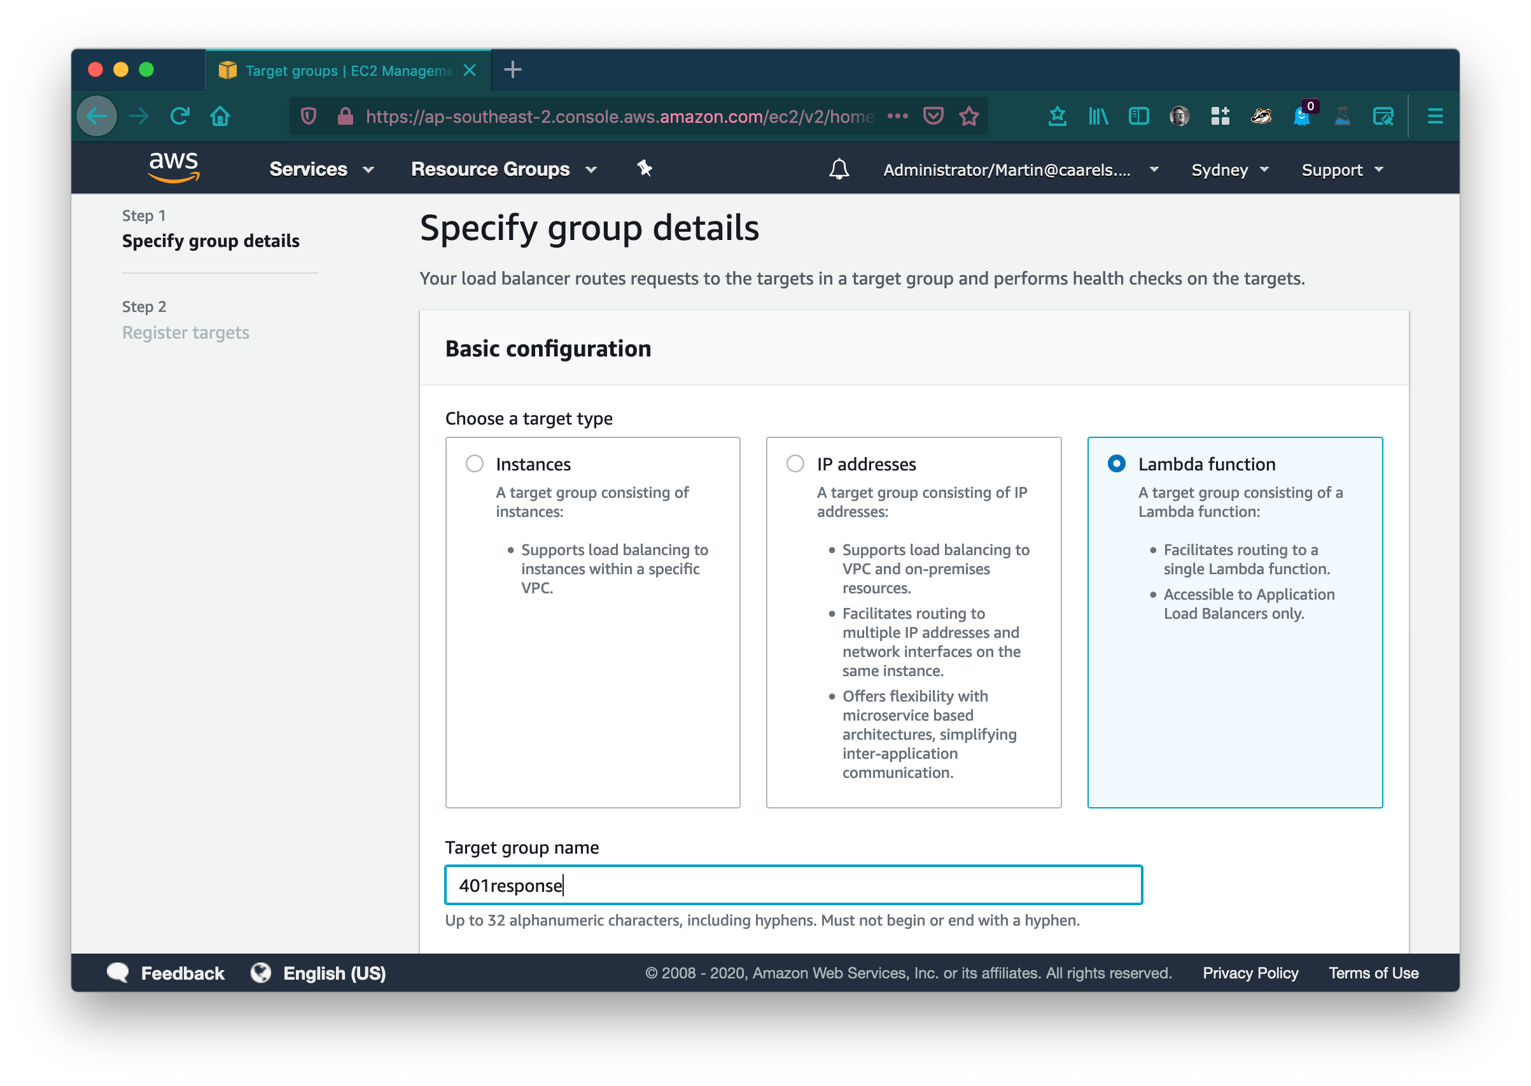The height and width of the screenshot is (1086, 1531).
Task: Open the notifications bell icon
Action: pos(839,169)
